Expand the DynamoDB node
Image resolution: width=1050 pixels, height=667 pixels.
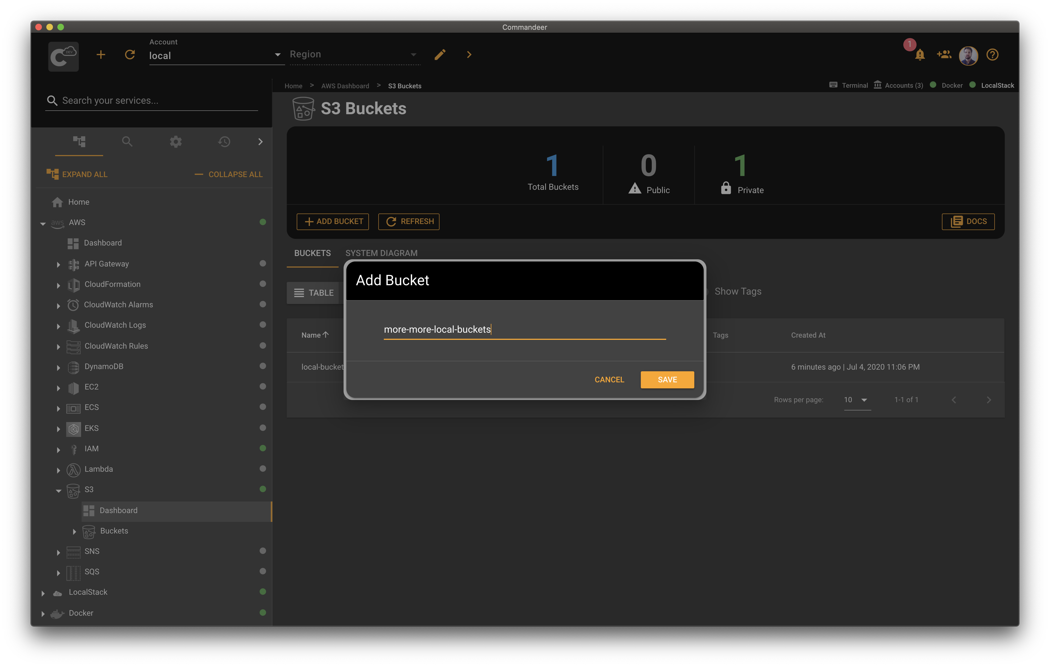coord(58,367)
